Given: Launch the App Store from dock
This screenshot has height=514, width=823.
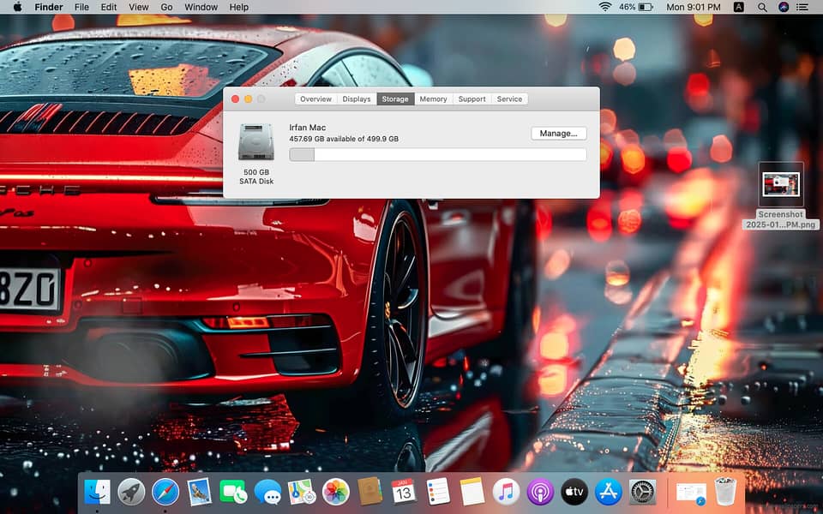Looking at the screenshot, I should [x=608, y=492].
